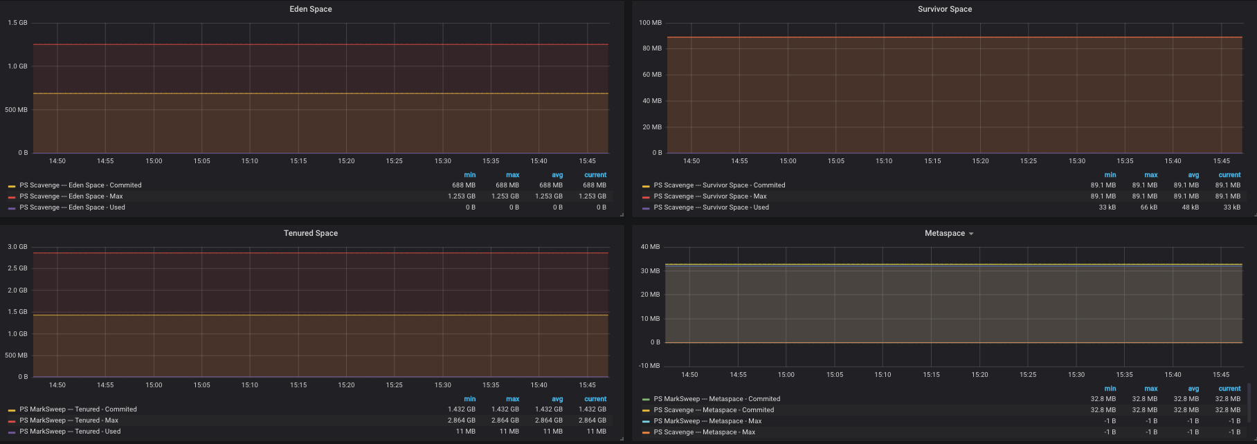
Task: Click the PS MarkSweep Metaspace Commited green icon
Action: tap(646, 400)
